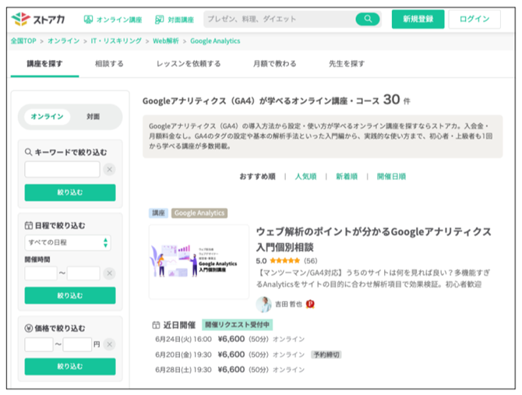Click the 開催リクエスト受付中 badge

237,325
